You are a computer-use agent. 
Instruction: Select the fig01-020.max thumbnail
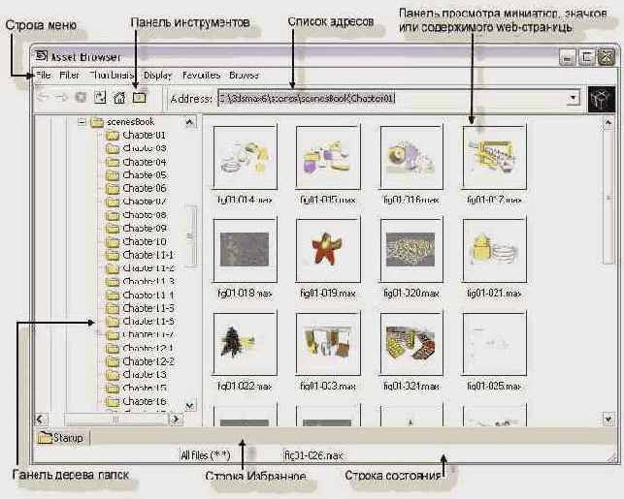pyautogui.click(x=411, y=250)
